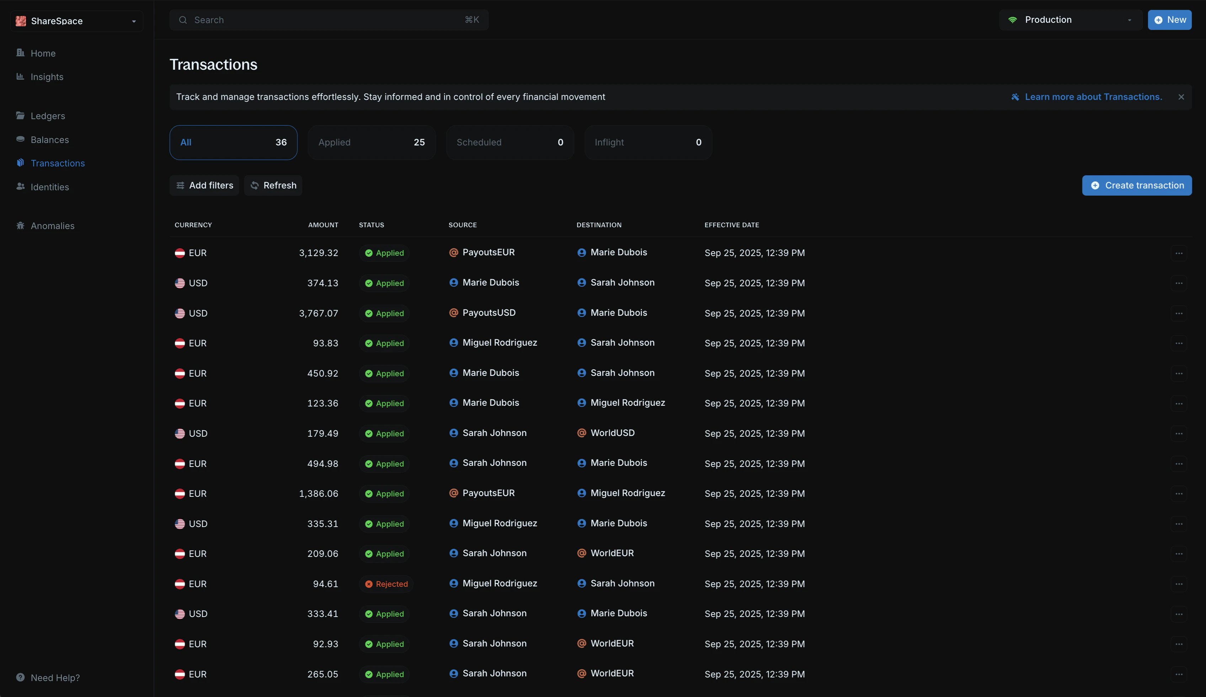Select Transactions in the sidebar

[x=58, y=163]
